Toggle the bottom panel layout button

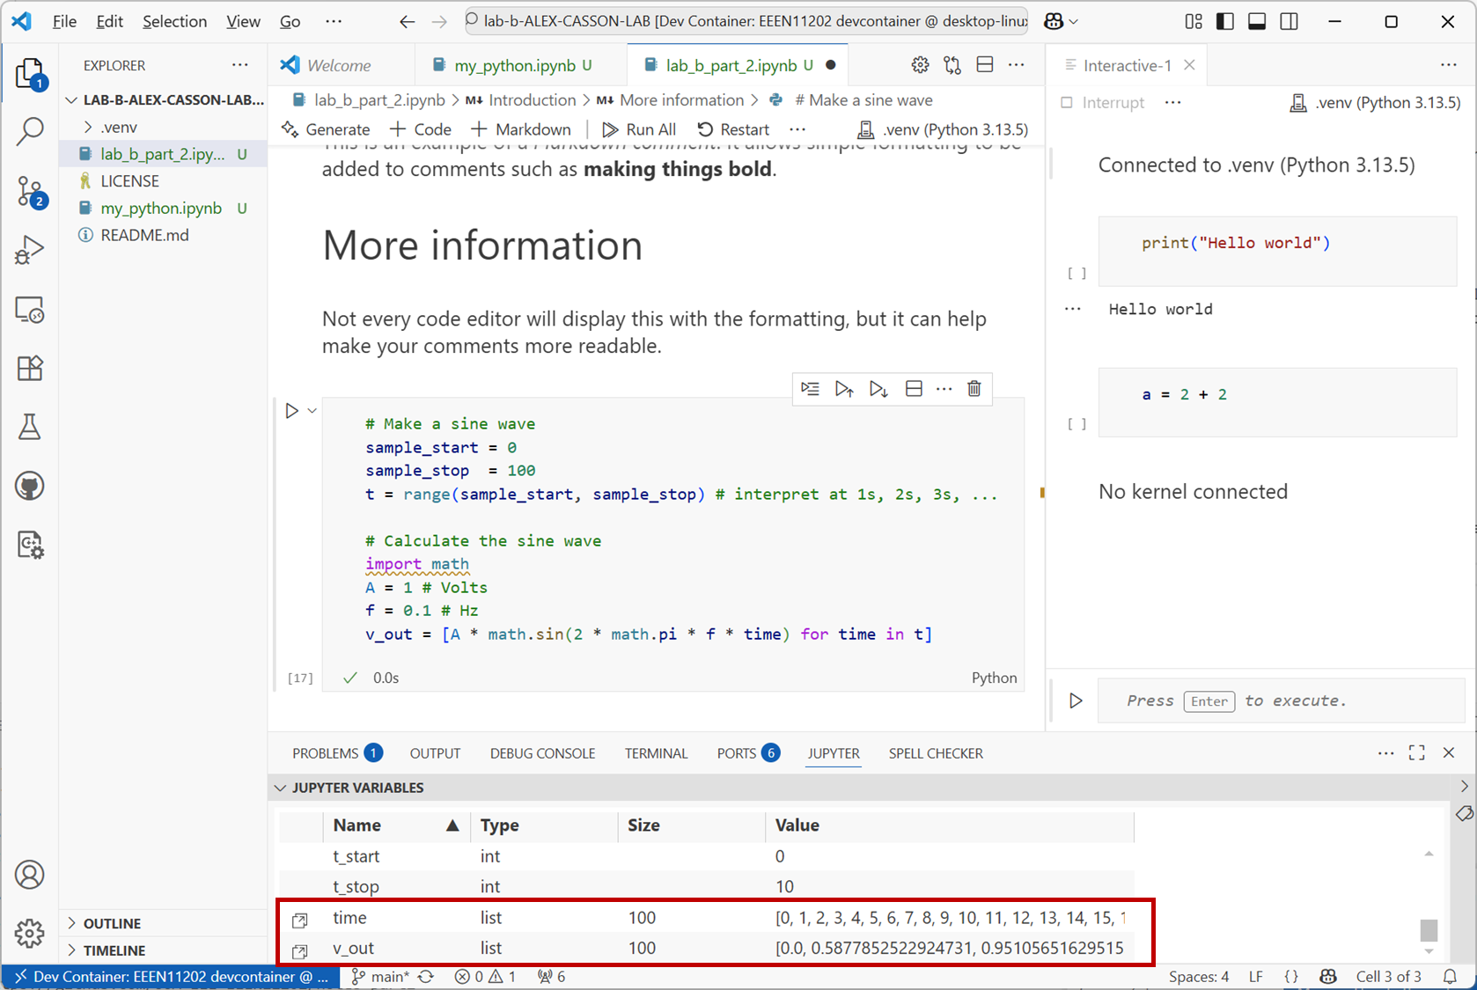coord(1257,21)
